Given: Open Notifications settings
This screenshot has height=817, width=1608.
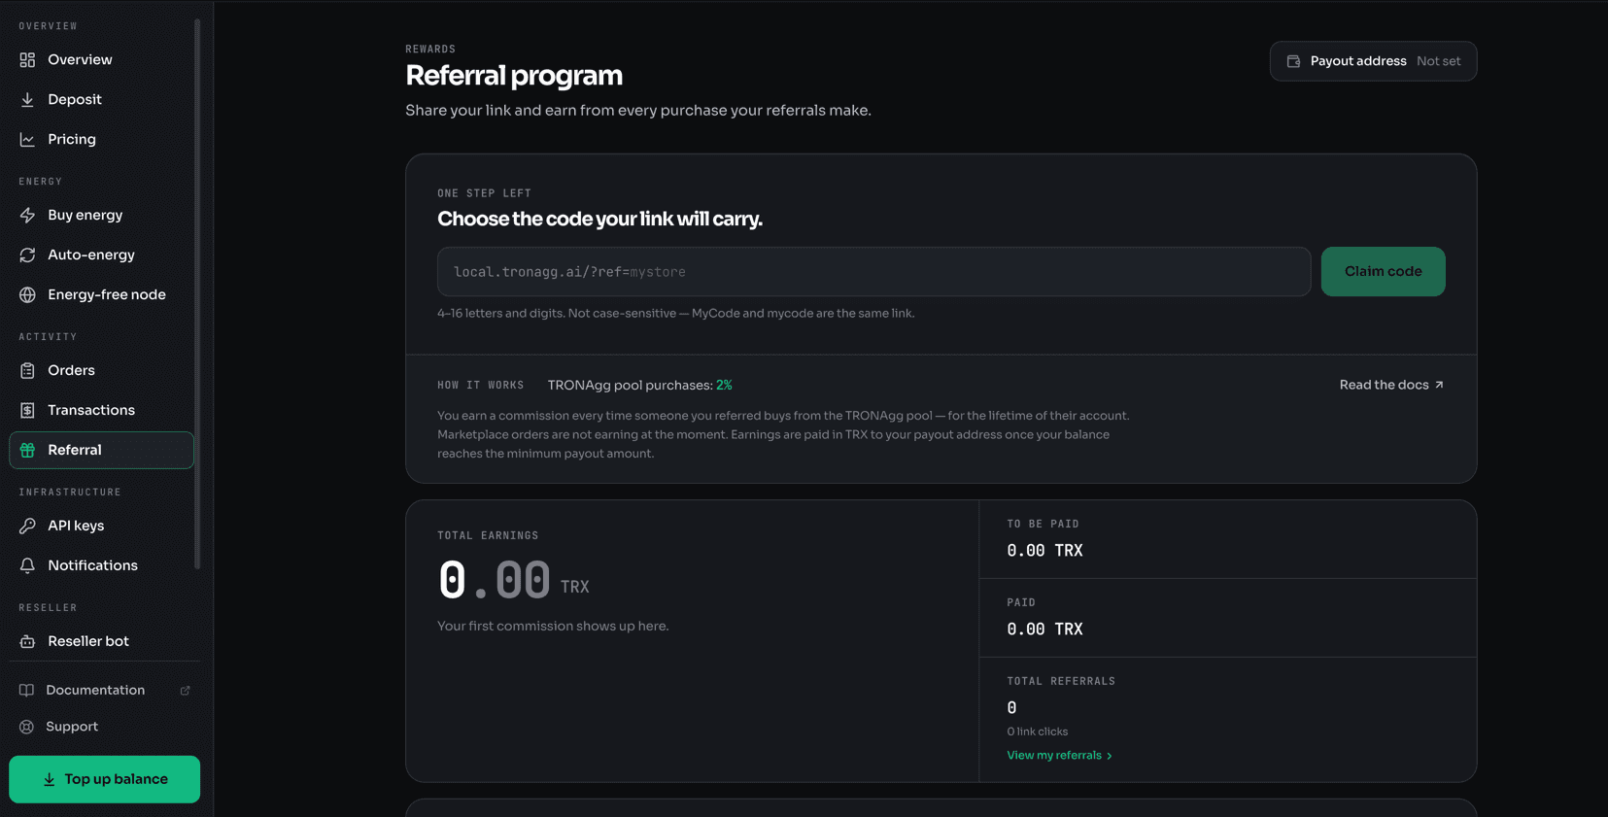Looking at the screenshot, I should [x=101, y=566].
